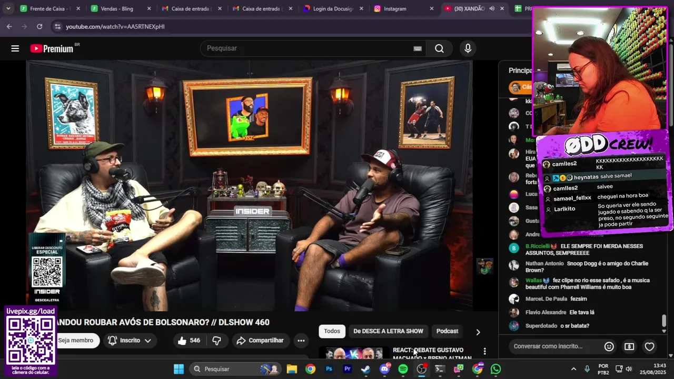
Task: Click chat author Marcel De Paula
Action: click(x=546, y=299)
